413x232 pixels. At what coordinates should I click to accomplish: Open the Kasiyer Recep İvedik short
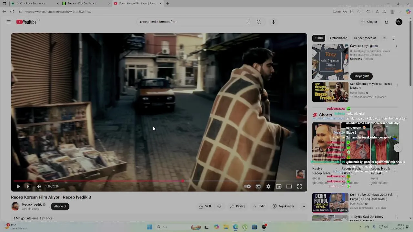click(326, 143)
